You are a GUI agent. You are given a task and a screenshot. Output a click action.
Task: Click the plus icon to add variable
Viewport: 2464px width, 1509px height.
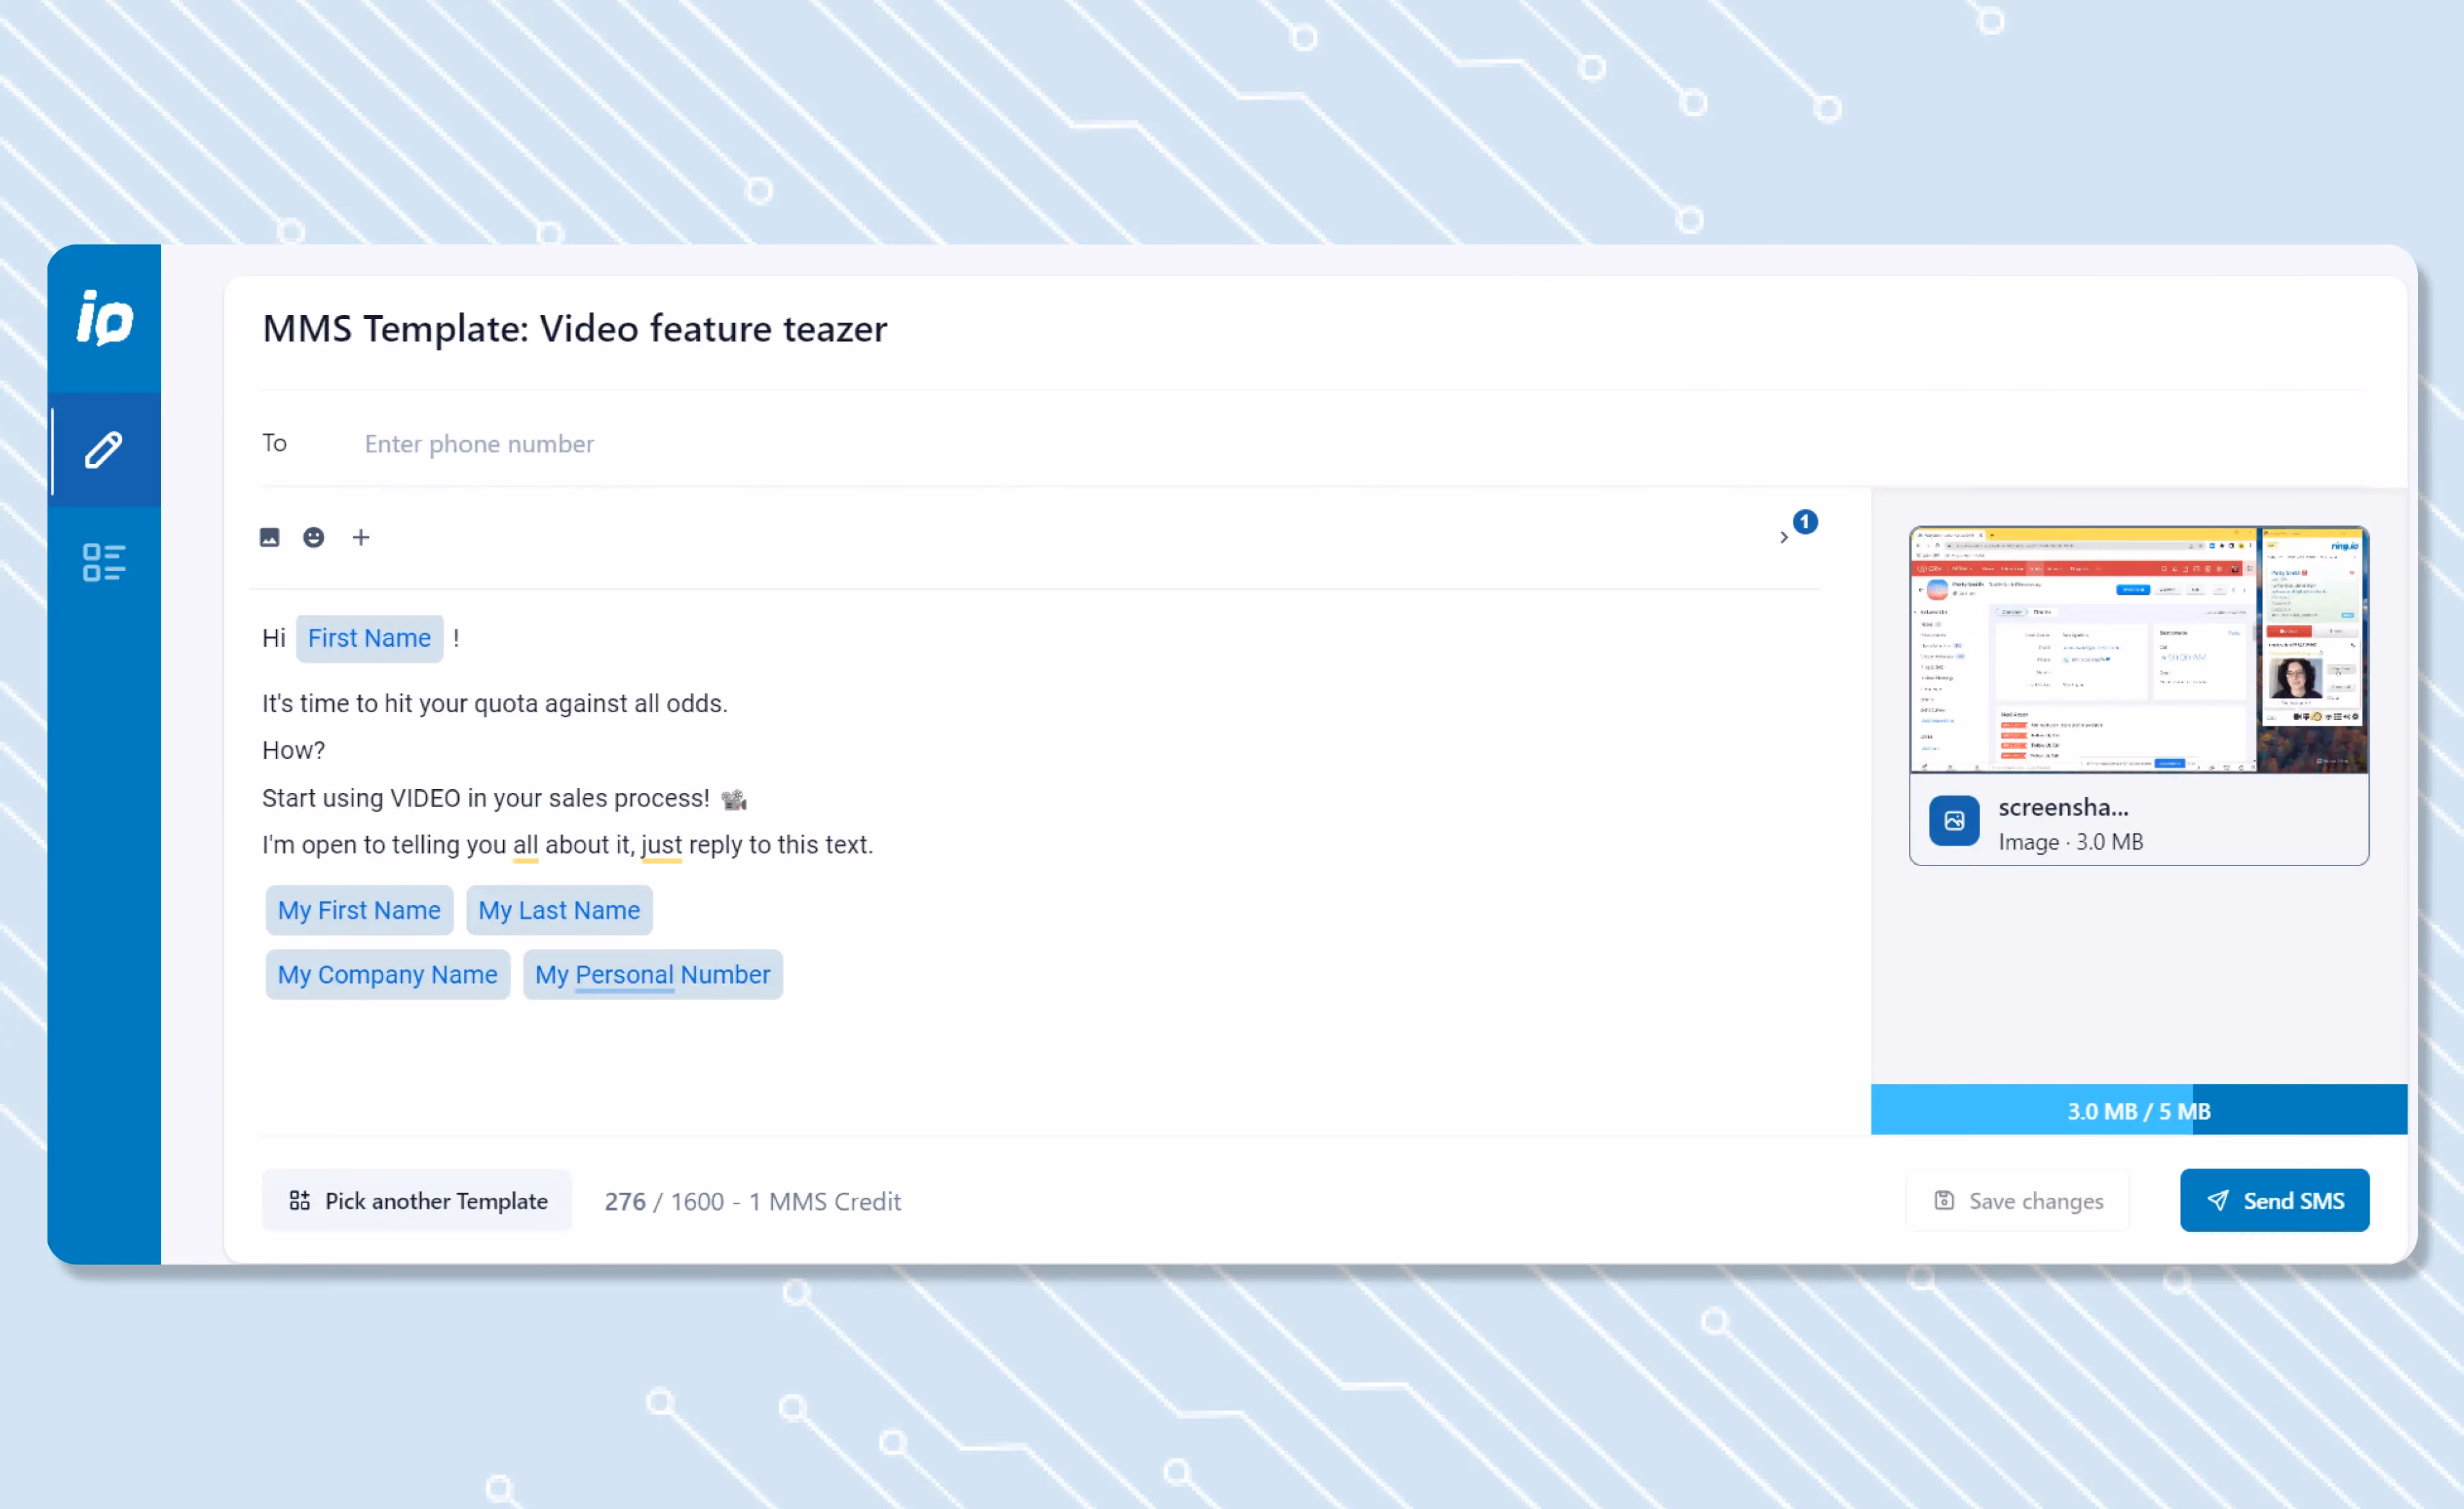[361, 537]
